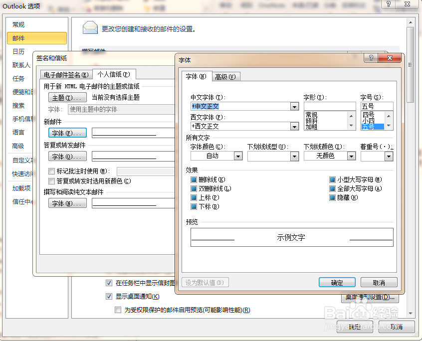Click 字体(F)... button under 新邮件
The image size is (422, 341).
(67, 133)
